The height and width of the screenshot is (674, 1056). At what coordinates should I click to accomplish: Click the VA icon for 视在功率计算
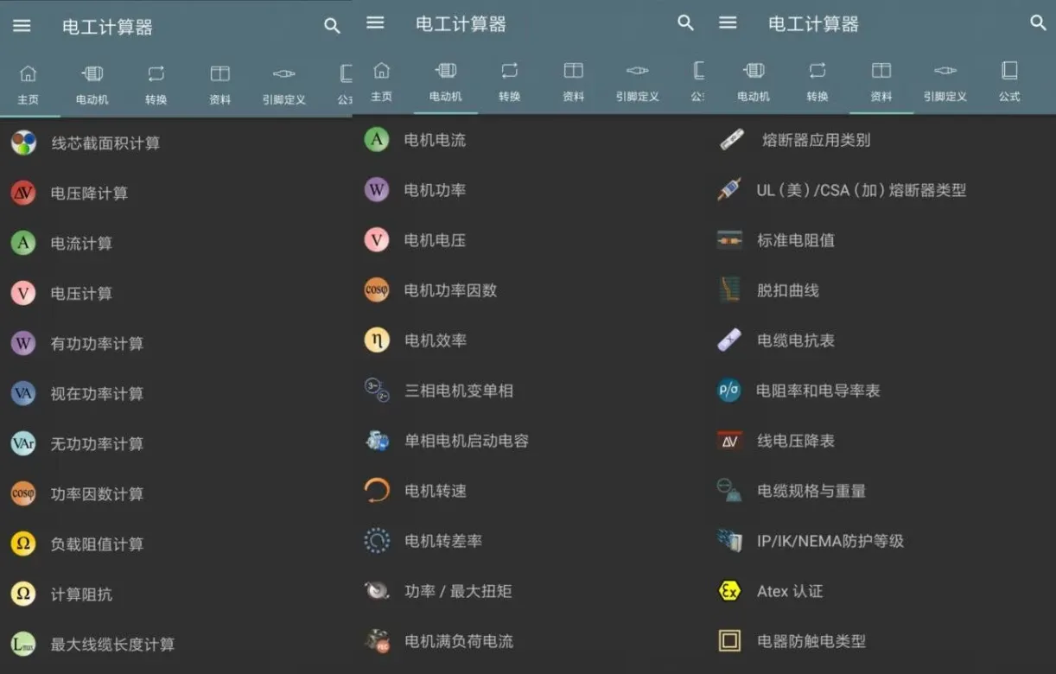coord(23,393)
